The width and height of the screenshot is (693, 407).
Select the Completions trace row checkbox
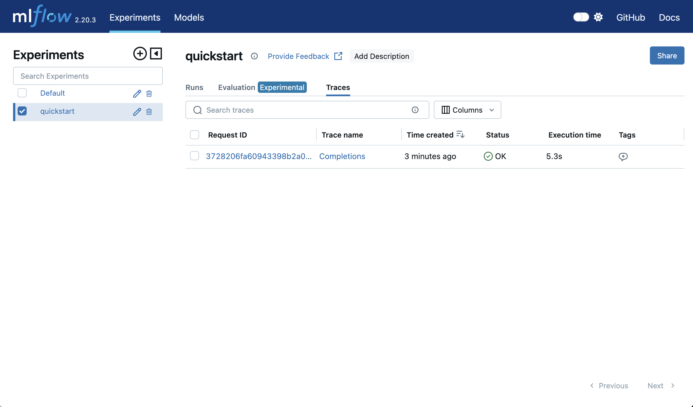195,156
